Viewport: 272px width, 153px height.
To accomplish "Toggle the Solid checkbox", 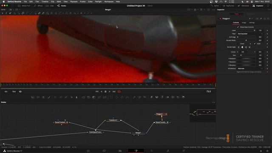I will (x=255, y=44).
